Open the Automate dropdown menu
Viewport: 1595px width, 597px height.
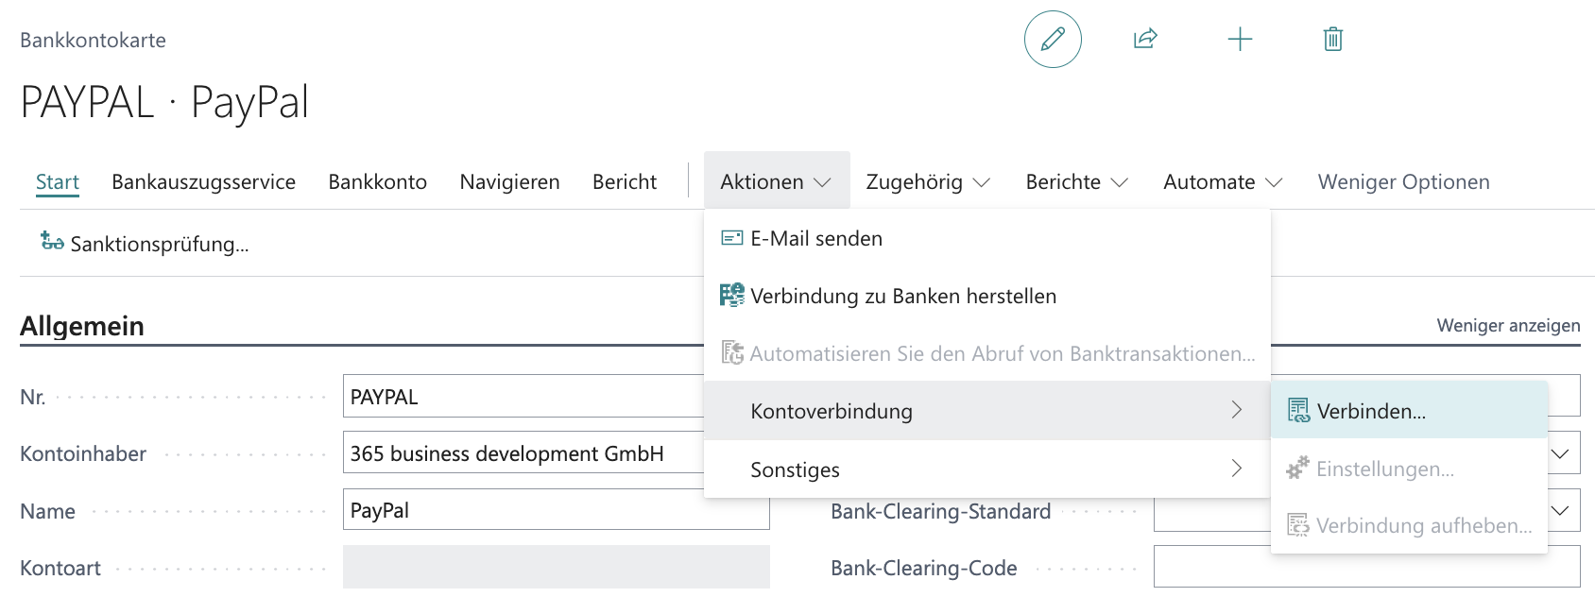1222,181
